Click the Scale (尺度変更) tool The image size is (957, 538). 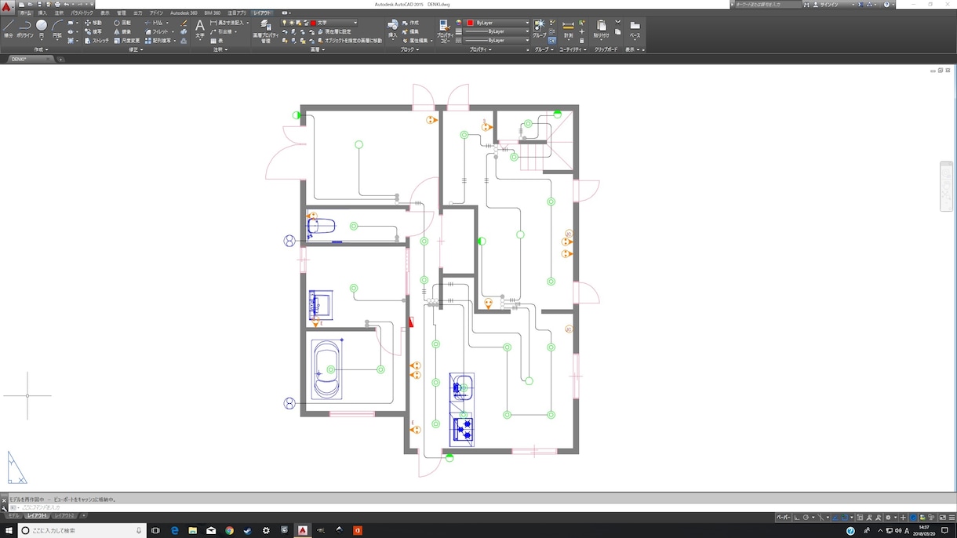point(126,40)
